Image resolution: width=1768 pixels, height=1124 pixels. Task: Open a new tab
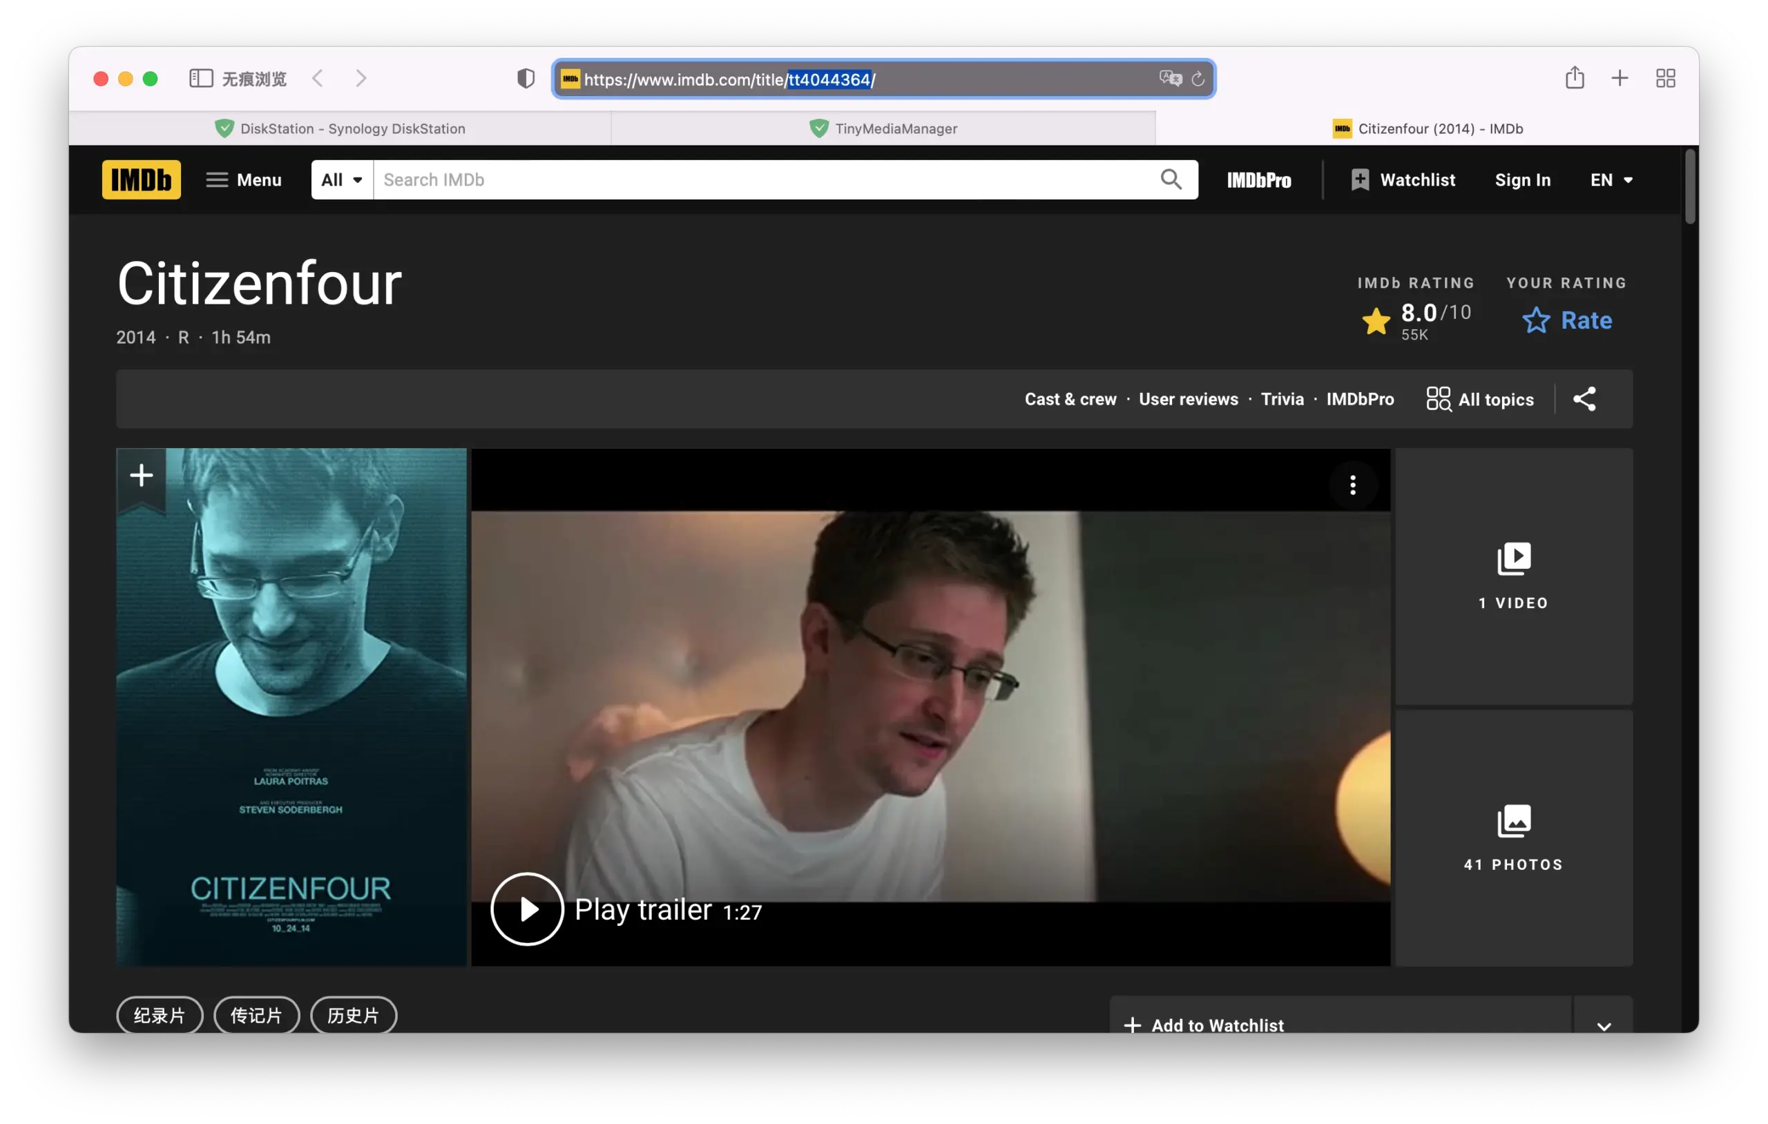pos(1620,78)
